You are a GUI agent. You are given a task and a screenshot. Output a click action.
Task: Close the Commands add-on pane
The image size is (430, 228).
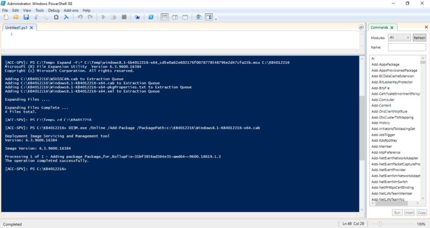pyautogui.click(x=426, y=27)
